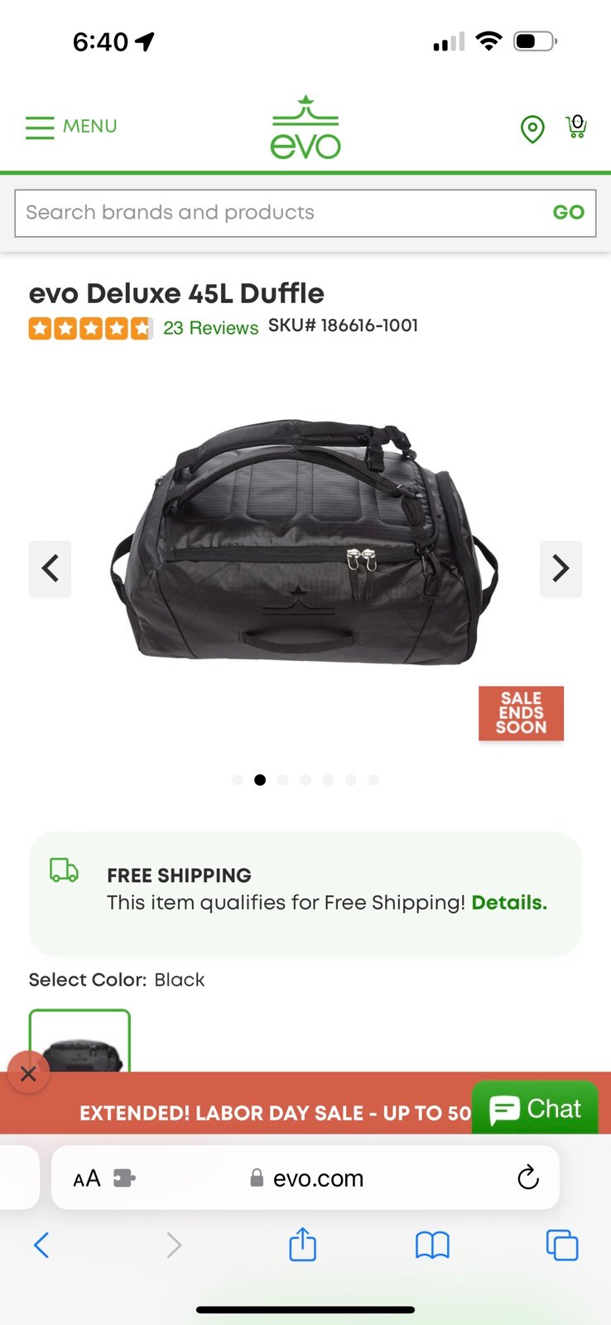This screenshot has height=1325, width=611.
Task: Tap the Safari share icon
Action: coord(303,1244)
